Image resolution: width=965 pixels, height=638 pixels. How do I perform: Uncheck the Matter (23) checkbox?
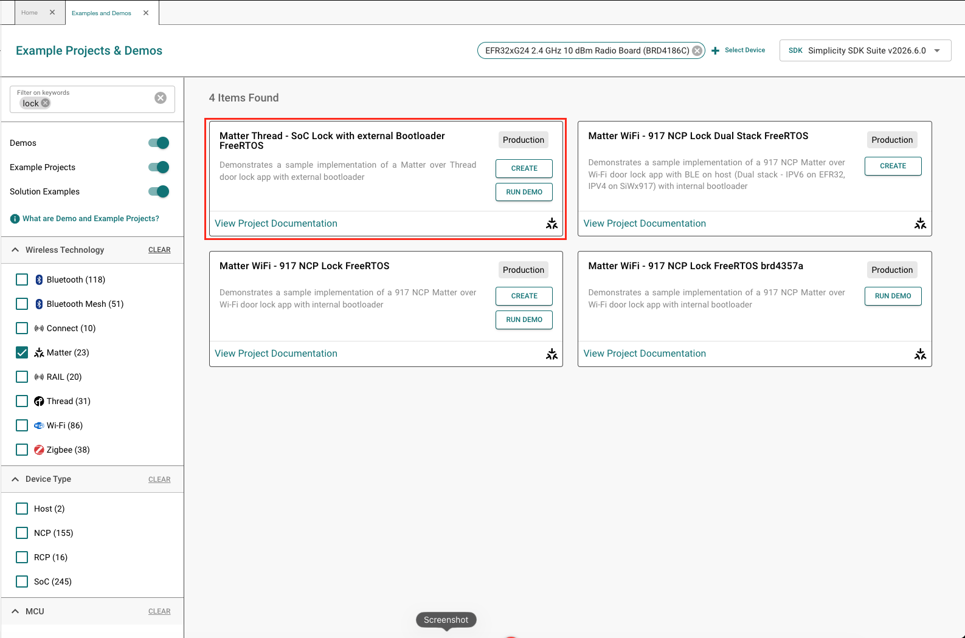[22, 352]
